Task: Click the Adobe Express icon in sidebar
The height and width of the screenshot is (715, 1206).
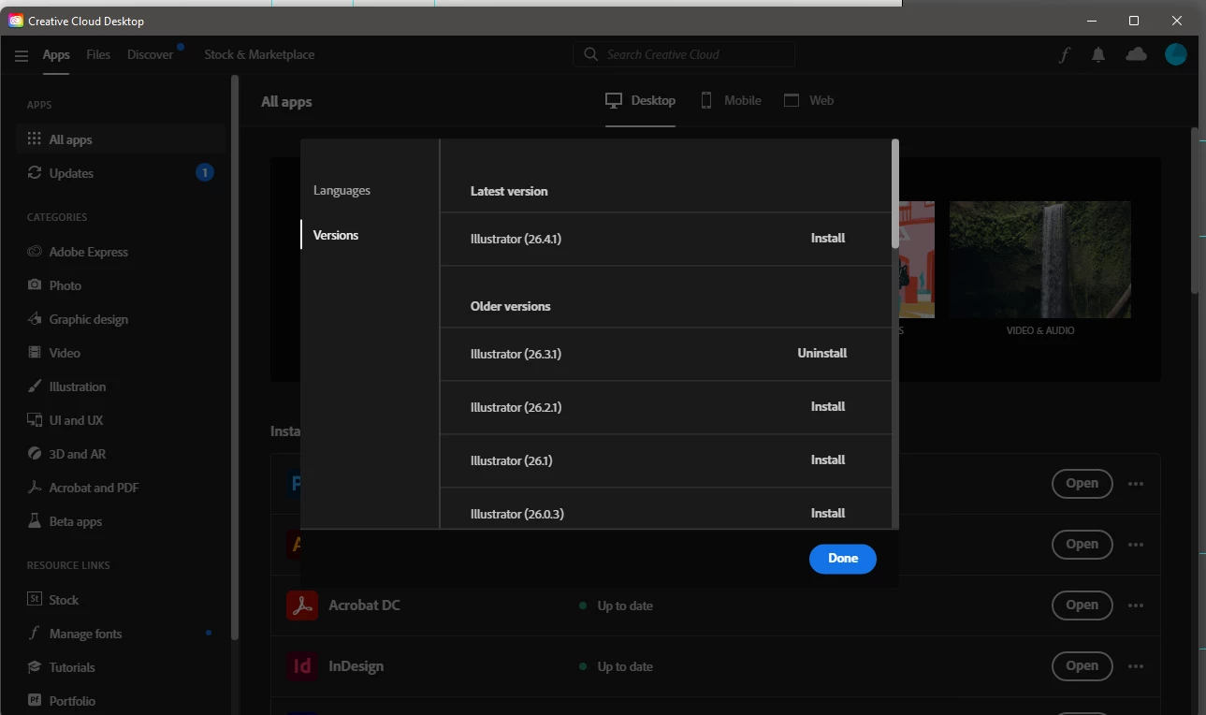Action: [x=35, y=251]
